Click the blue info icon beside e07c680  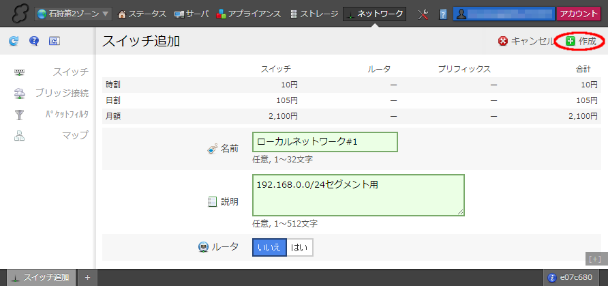click(552, 277)
